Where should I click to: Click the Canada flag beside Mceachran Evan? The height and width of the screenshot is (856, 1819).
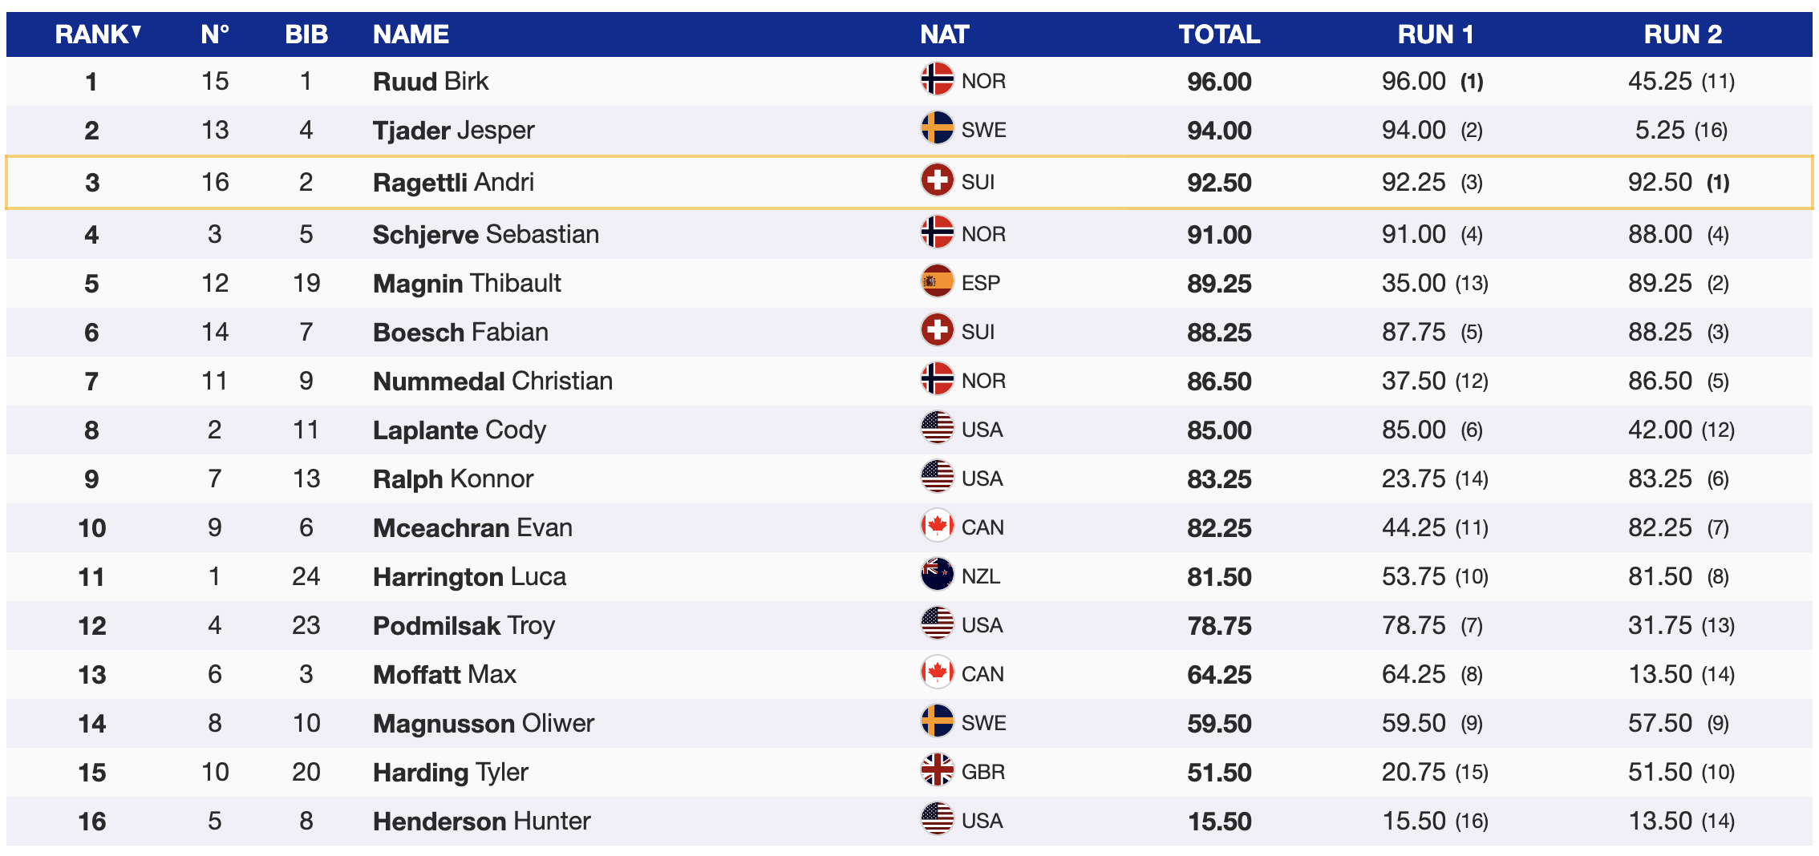[937, 527]
